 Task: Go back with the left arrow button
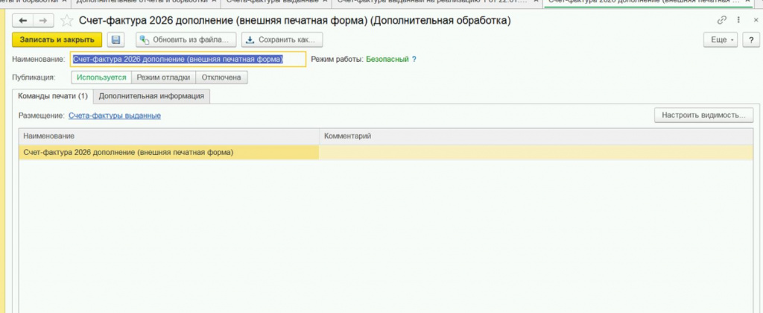pos(23,20)
